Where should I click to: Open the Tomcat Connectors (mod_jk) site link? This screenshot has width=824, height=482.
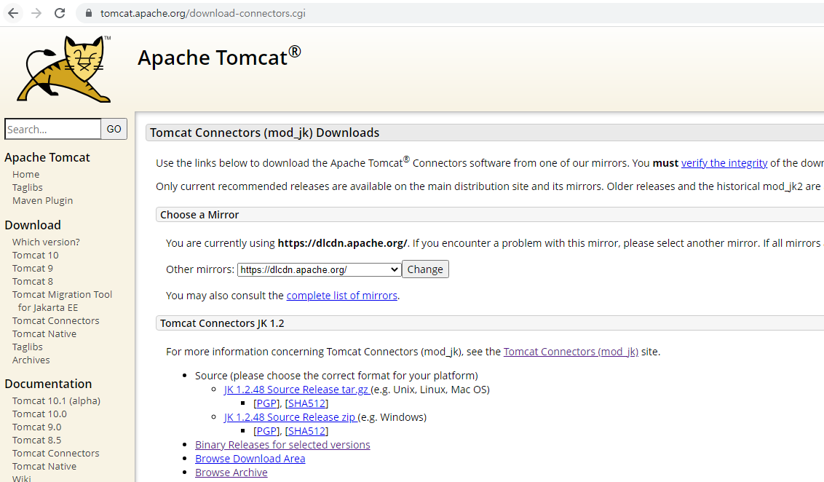point(571,352)
